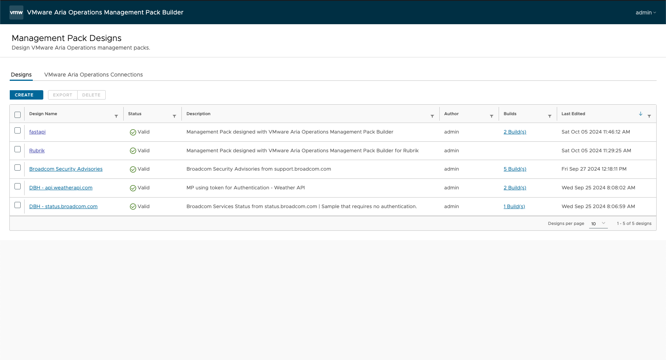Toggle the select-all designs checkbox
Screen dimensions: 666x360
point(18,115)
